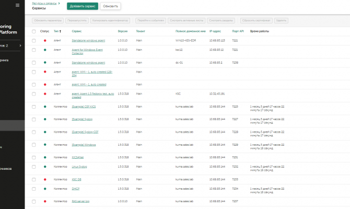Click green status dot of DHCP collector

[x=45, y=189]
